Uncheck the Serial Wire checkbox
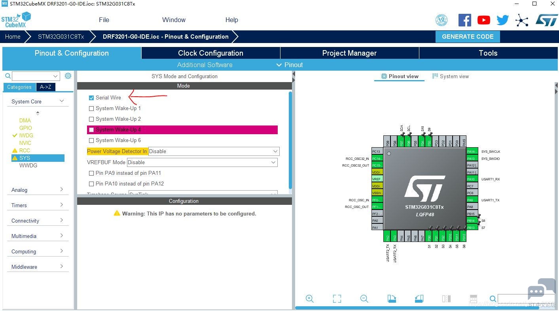559x311 pixels. (91, 98)
